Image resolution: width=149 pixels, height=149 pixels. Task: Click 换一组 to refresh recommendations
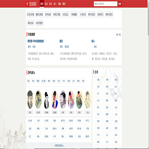(118, 35)
